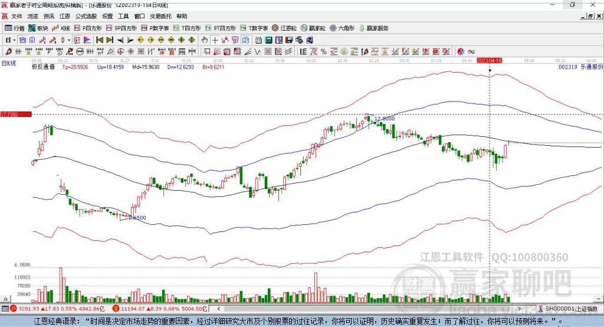The width and height of the screenshot is (604, 327).
Task: Click the red 17.7392 price label
Action: (16, 114)
